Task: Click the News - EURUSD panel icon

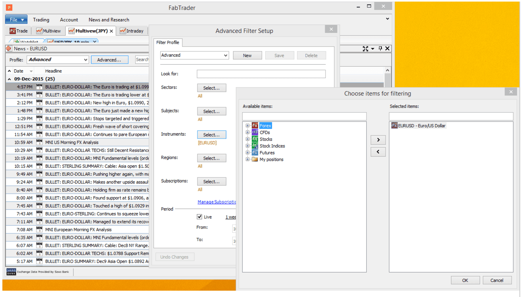Action: click(9, 48)
